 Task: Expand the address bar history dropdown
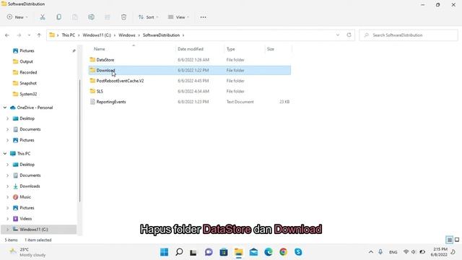[x=338, y=35]
